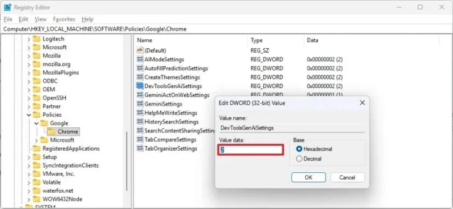Click the CreateThemesSettings DWORD icon
This screenshot has width=453, height=209.
[x=140, y=77]
